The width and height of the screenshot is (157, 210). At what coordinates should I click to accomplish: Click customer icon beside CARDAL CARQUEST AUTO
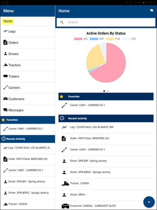click(x=65, y=206)
